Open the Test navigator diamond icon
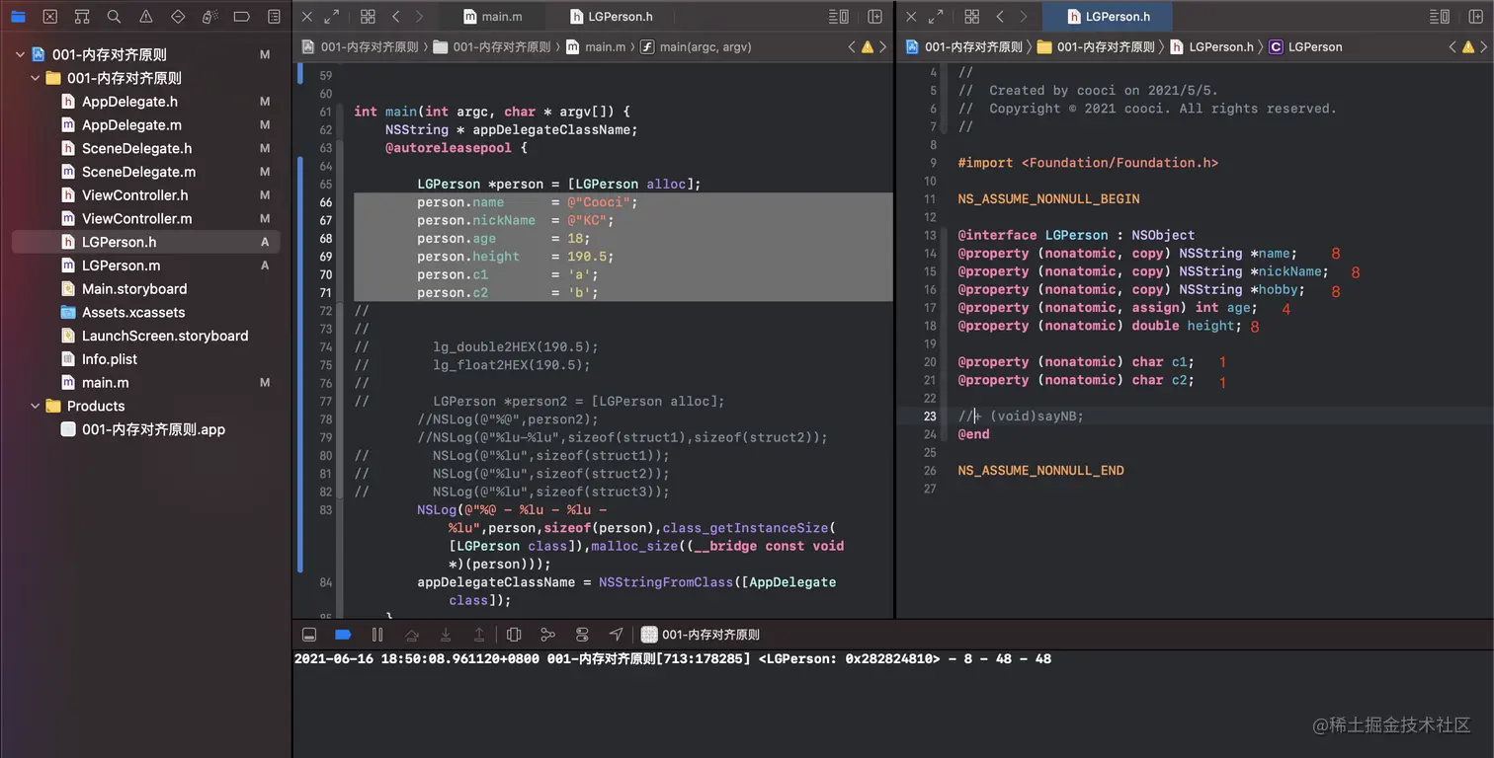The image size is (1494, 758). point(178,17)
